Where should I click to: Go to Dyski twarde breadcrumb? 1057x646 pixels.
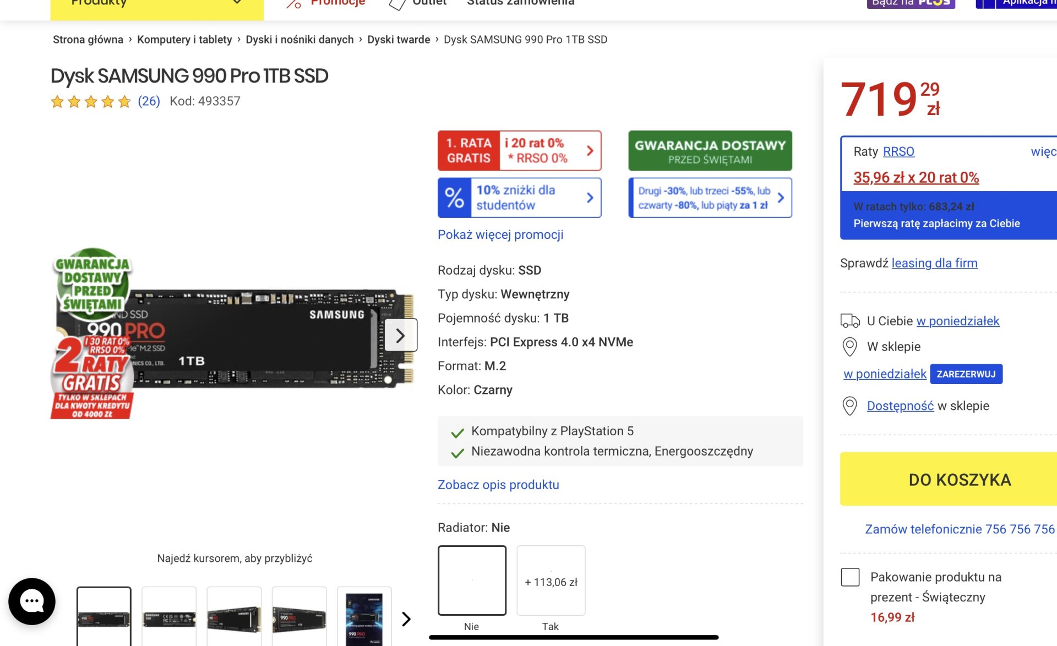398,40
